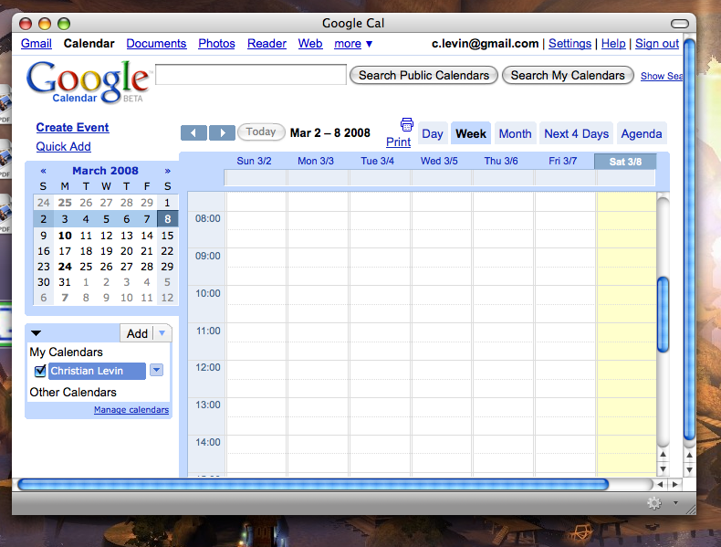Screen dimensions: 721x547
Task: Click the window's blue vertical scrollbar
Action: point(689,239)
